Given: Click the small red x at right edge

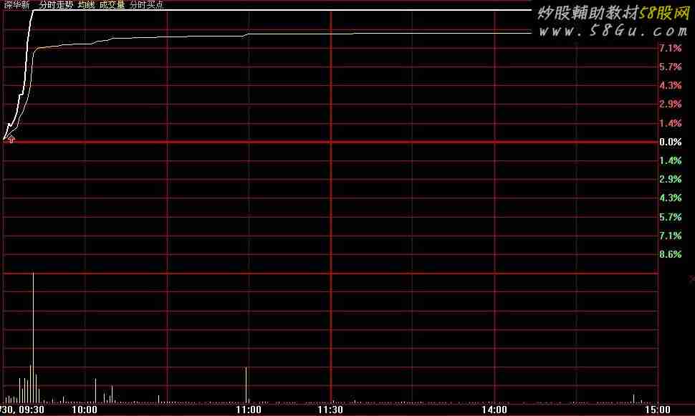Looking at the screenshot, I should point(692,279).
